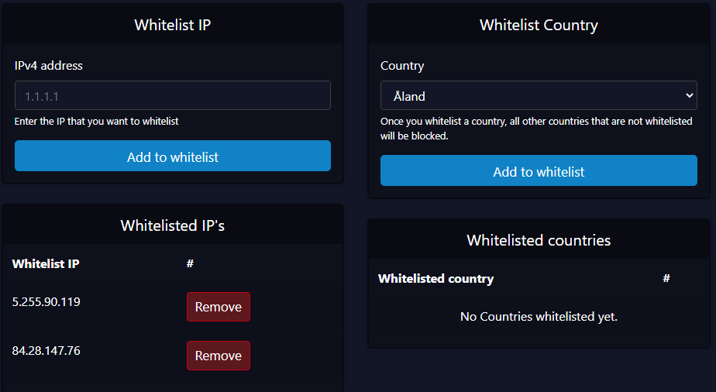Click the 'Whitelist IP' card heading

tap(172, 25)
